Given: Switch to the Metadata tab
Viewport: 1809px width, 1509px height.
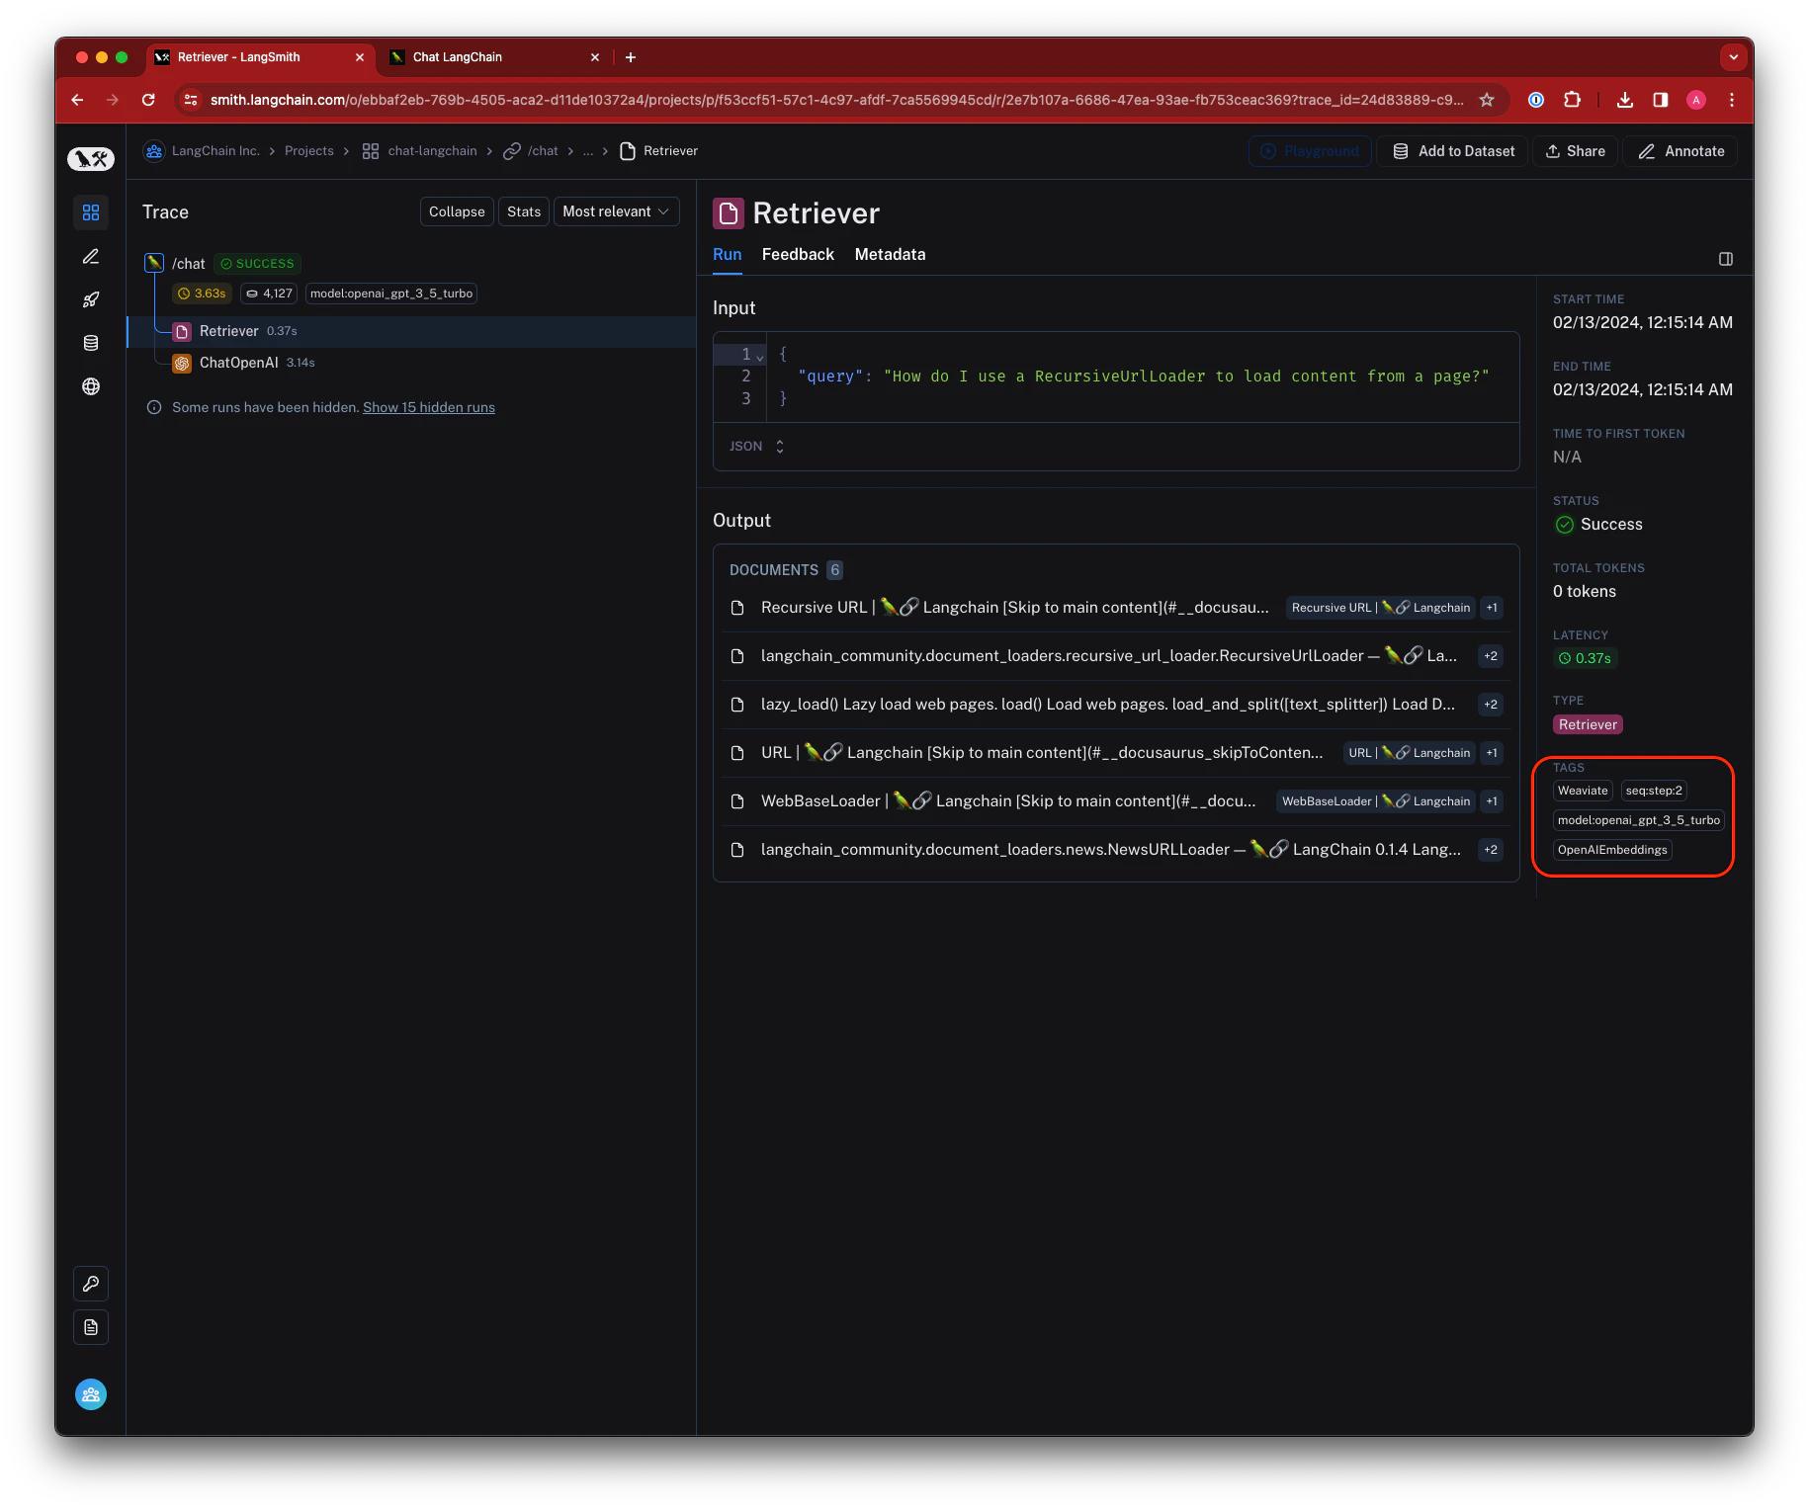Looking at the screenshot, I should pyautogui.click(x=890, y=255).
